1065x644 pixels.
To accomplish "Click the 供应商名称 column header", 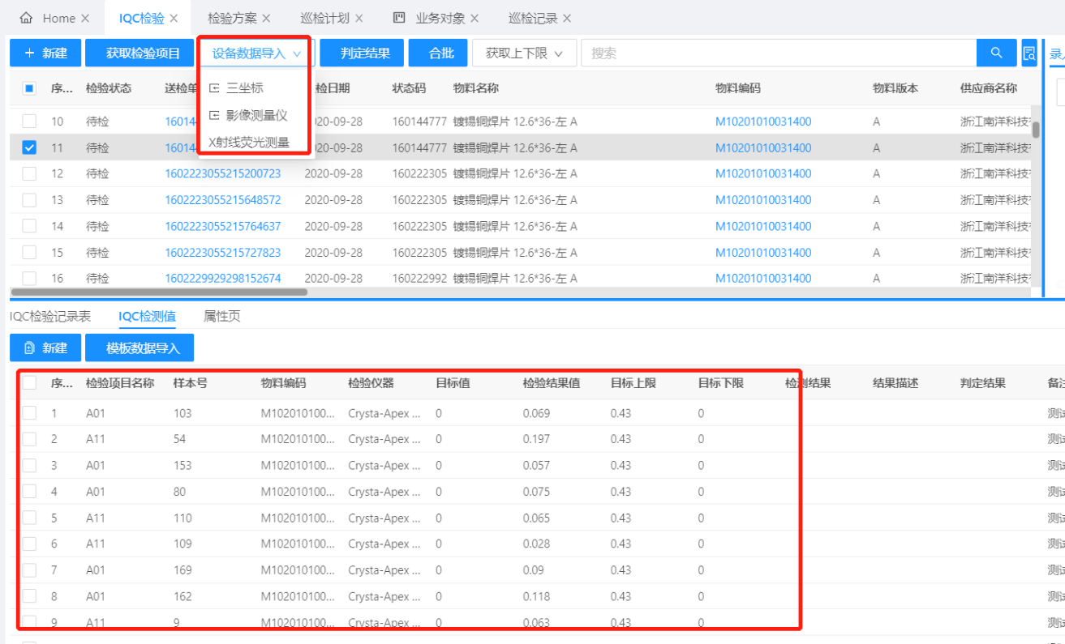I will point(989,88).
